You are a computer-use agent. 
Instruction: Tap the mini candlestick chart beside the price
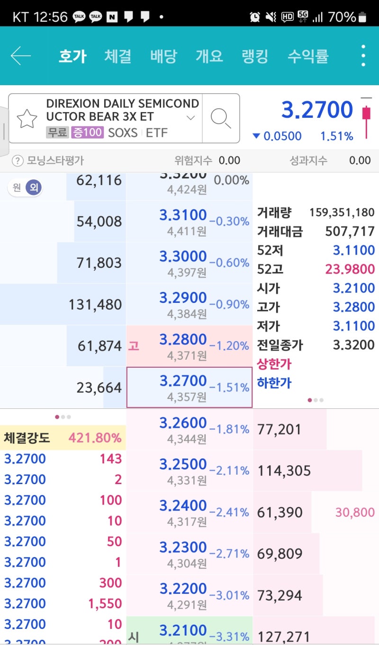[x=367, y=116]
